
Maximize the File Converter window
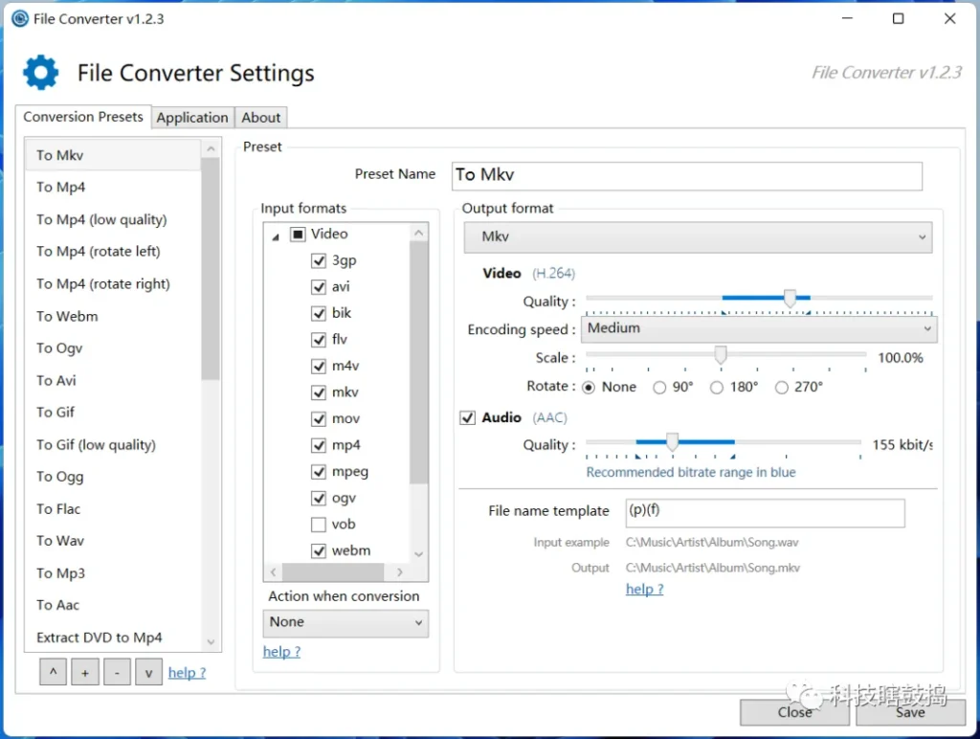click(898, 19)
